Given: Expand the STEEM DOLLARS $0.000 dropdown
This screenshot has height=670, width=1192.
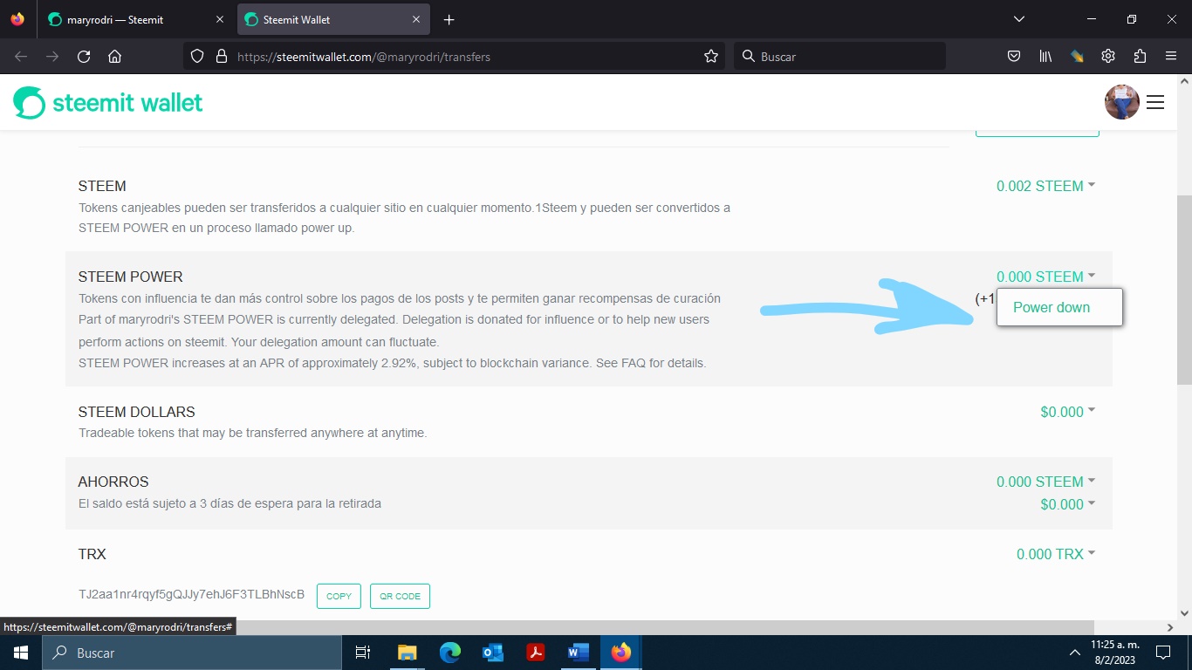Looking at the screenshot, I should (1067, 412).
